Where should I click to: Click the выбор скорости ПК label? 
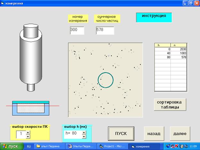(30, 127)
